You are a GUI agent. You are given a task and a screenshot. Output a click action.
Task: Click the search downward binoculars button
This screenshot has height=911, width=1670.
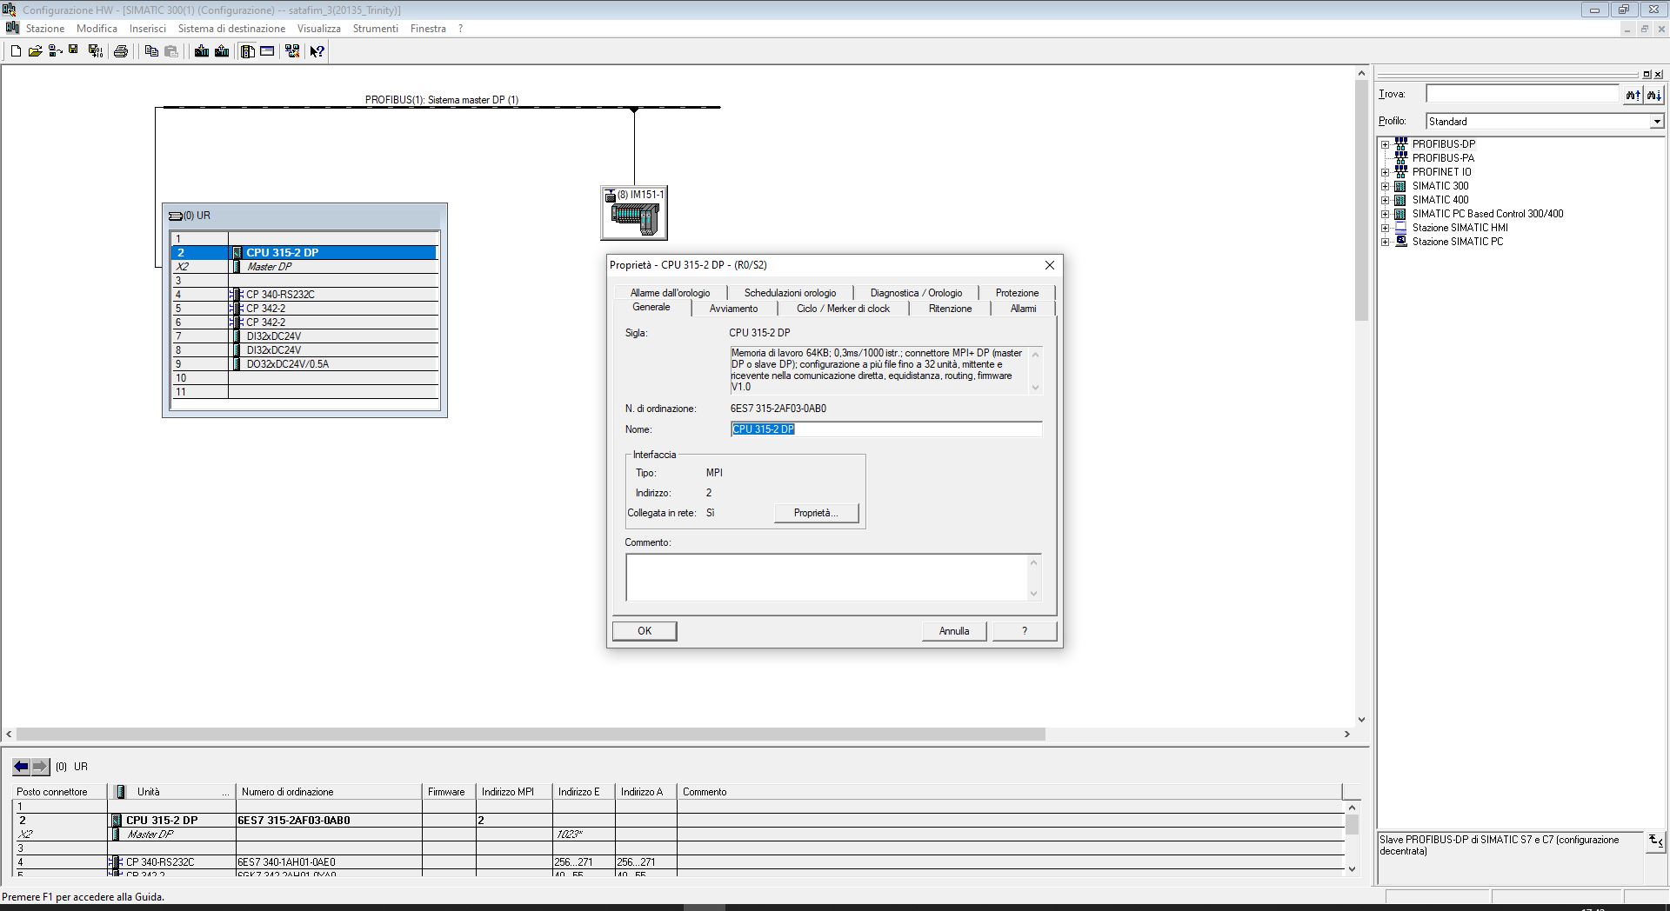[x=1653, y=95]
